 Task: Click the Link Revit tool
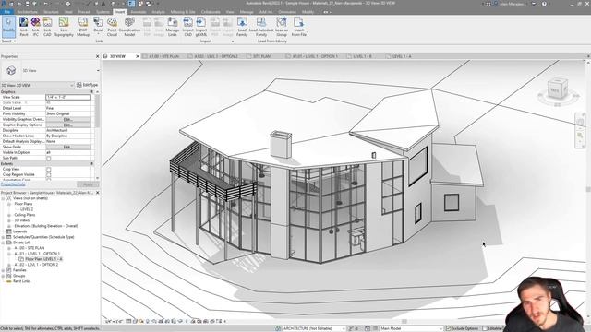click(24, 27)
